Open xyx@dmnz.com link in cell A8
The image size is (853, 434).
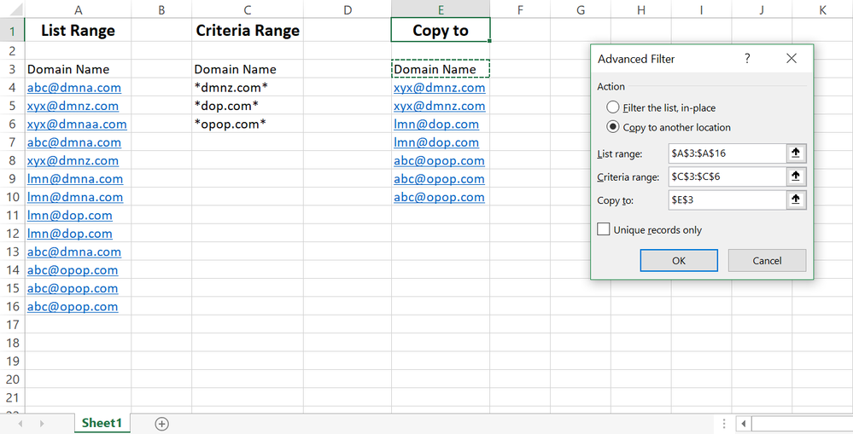click(x=73, y=161)
